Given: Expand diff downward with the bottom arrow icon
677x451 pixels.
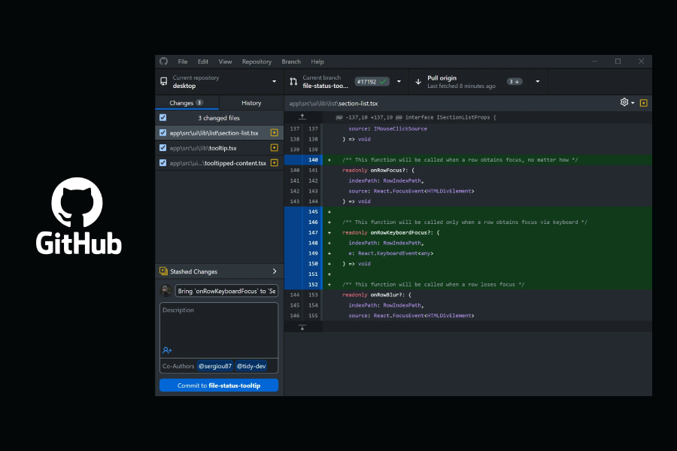Looking at the screenshot, I should pos(302,328).
